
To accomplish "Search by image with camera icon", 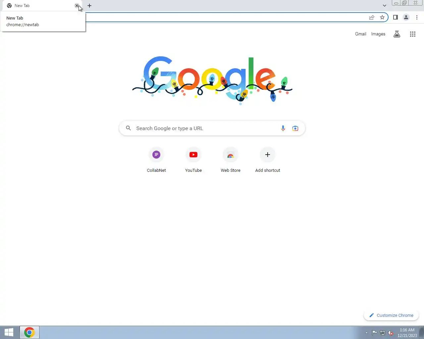I will coord(295,128).
